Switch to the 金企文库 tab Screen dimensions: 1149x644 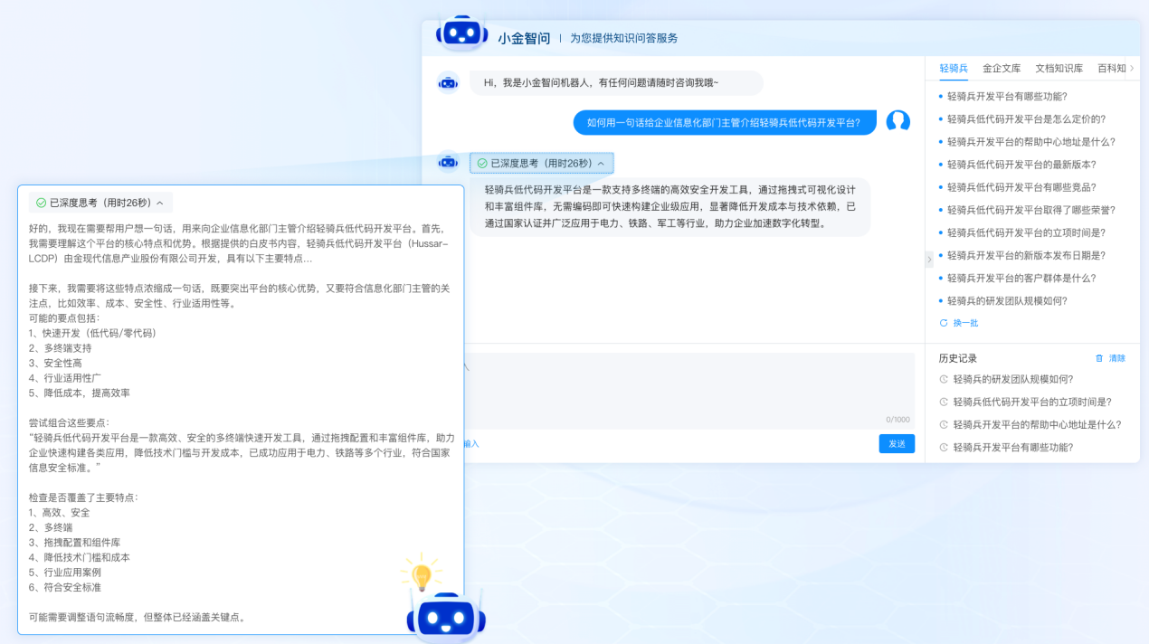pyautogui.click(x=1001, y=68)
